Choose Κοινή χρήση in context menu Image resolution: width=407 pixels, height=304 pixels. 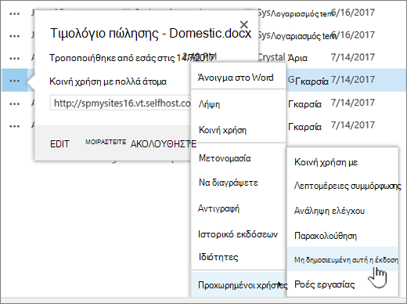239,130
